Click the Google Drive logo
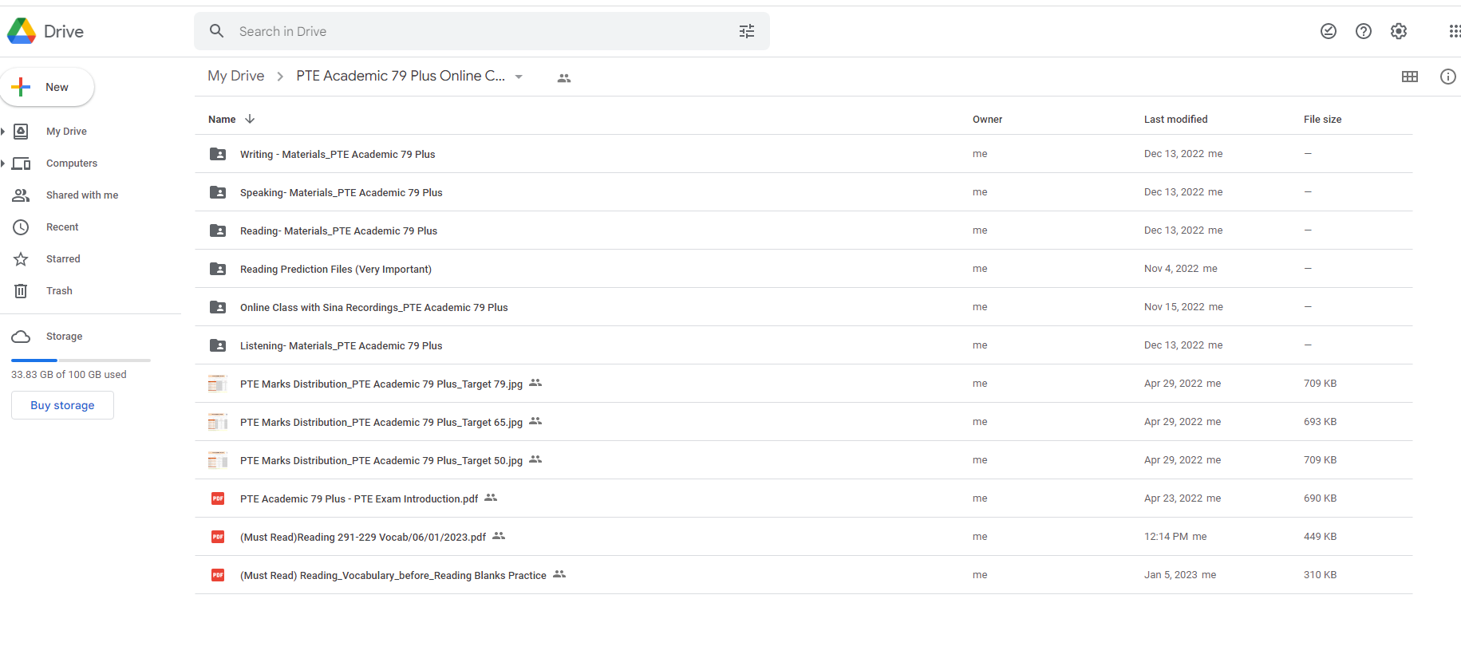This screenshot has width=1461, height=650. click(x=22, y=31)
